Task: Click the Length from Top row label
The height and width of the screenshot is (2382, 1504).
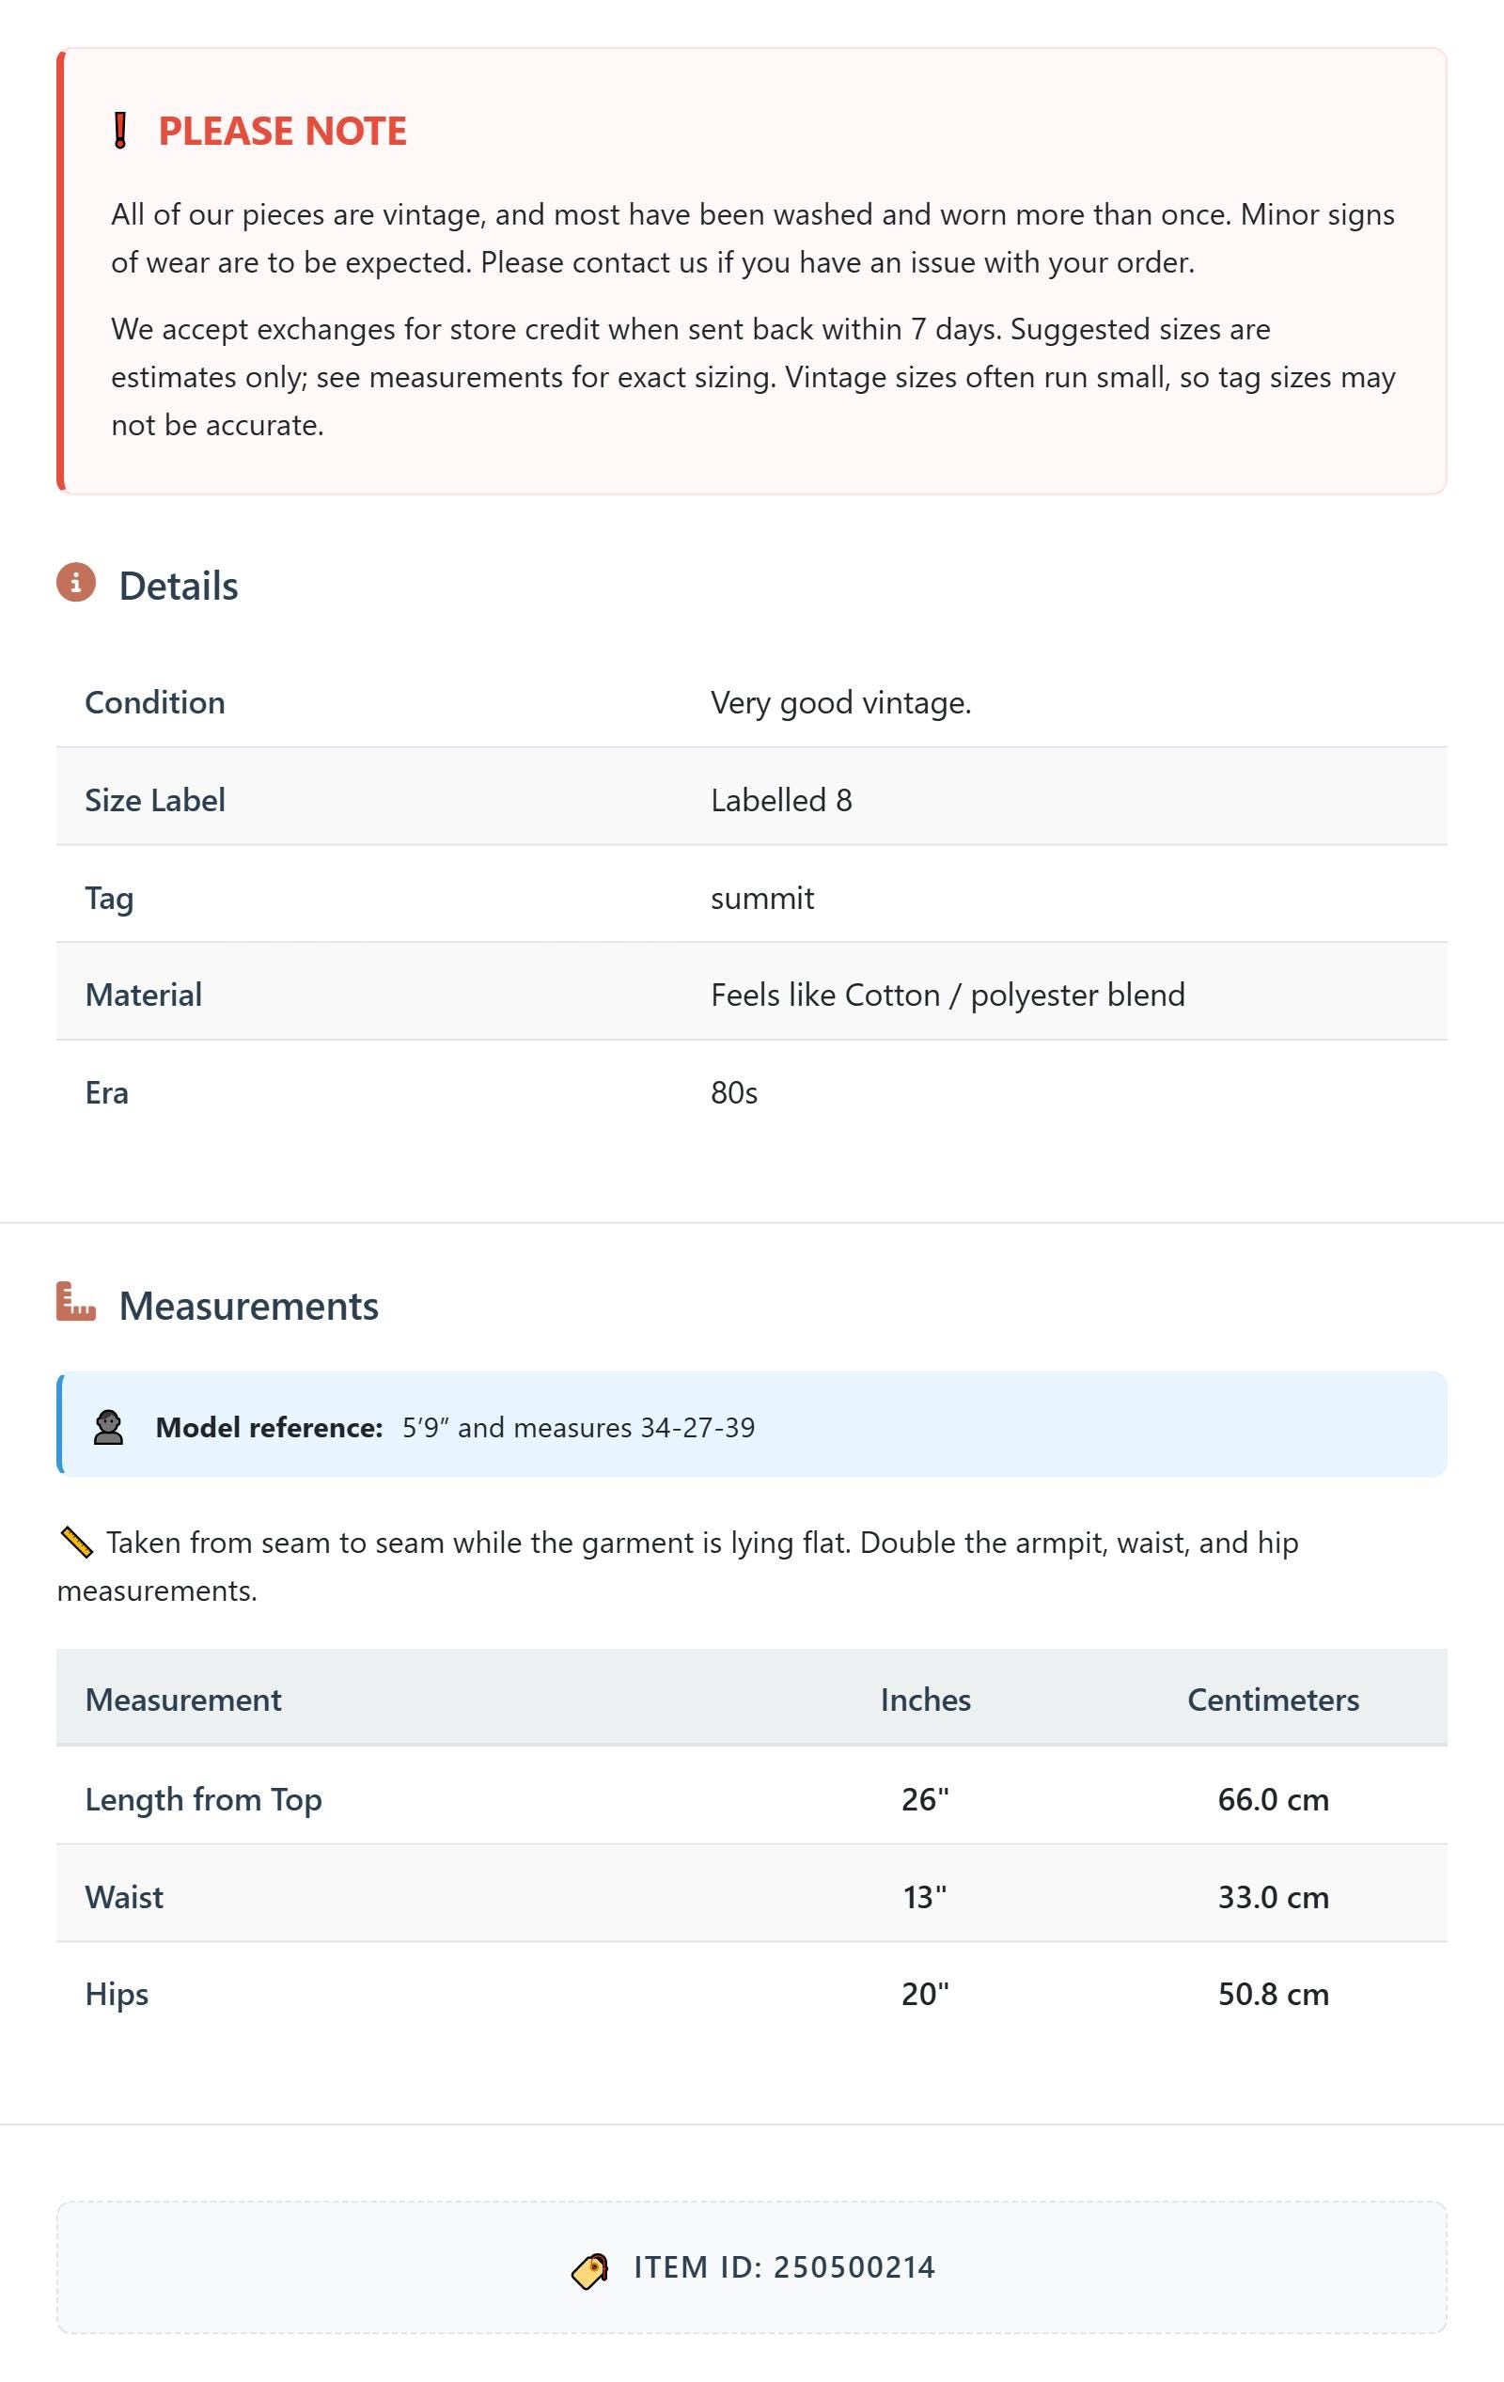Action: pyautogui.click(x=203, y=1799)
